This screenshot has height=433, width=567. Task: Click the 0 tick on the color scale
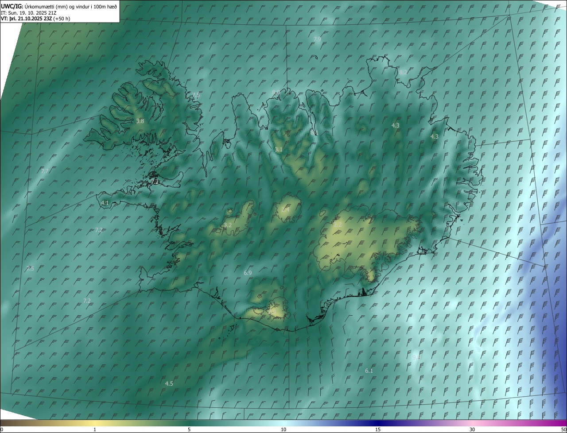pyautogui.click(x=2, y=429)
